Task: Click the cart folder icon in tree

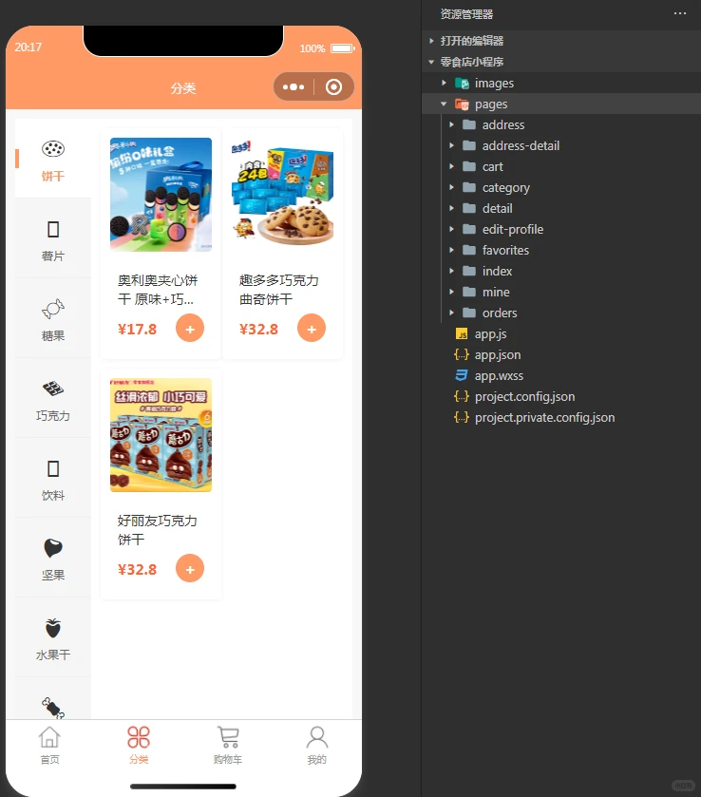Action: (469, 166)
